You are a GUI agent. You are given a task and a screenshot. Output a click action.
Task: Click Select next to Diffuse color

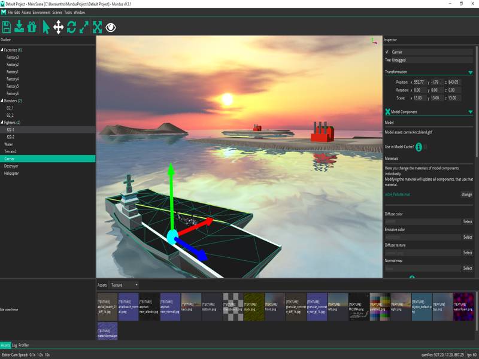pos(468,221)
